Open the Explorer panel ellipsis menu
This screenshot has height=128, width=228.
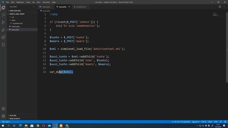coord(34,7)
